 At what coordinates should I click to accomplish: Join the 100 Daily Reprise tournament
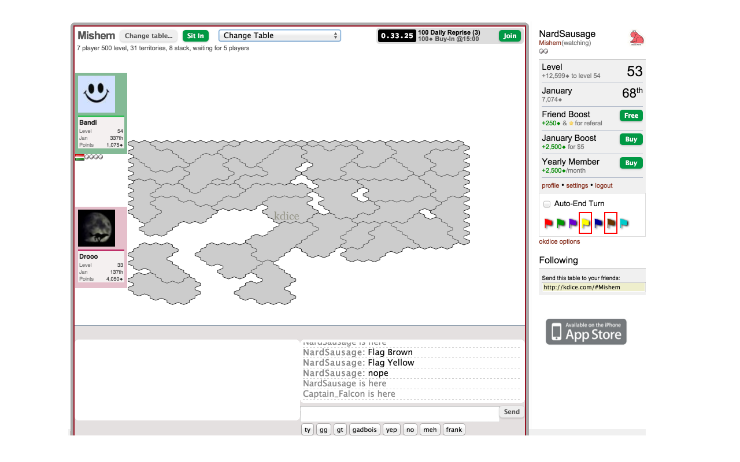510,36
